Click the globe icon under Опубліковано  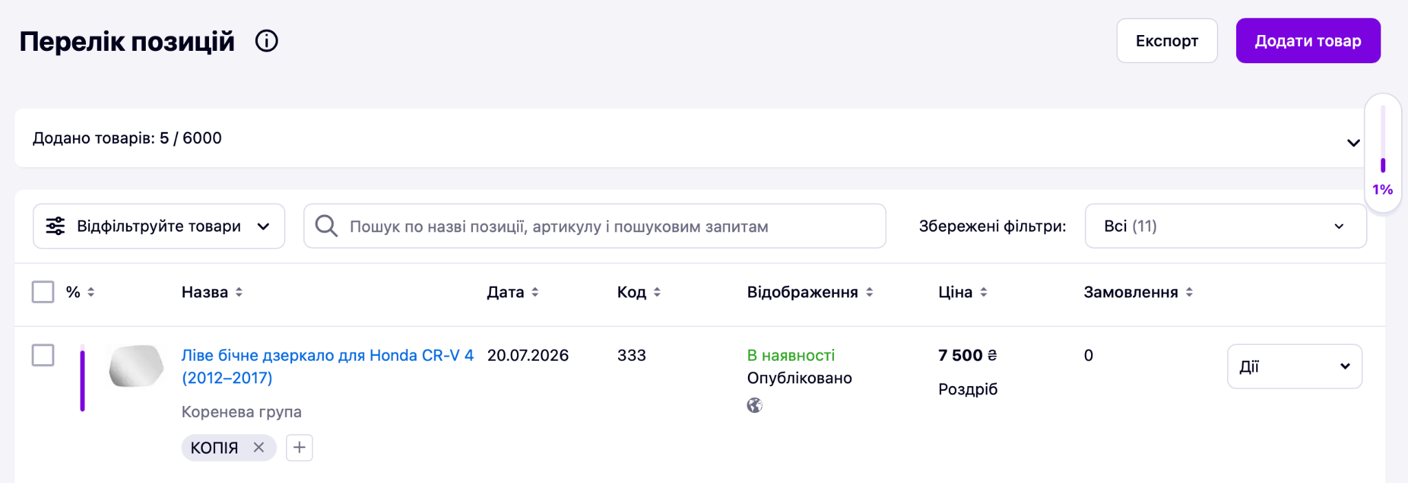(755, 405)
